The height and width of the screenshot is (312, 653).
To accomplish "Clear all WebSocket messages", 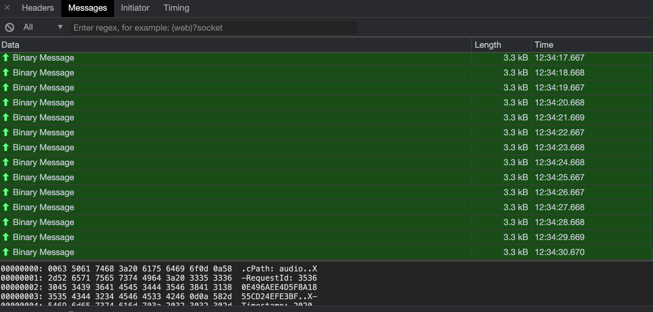I will click(x=10, y=27).
